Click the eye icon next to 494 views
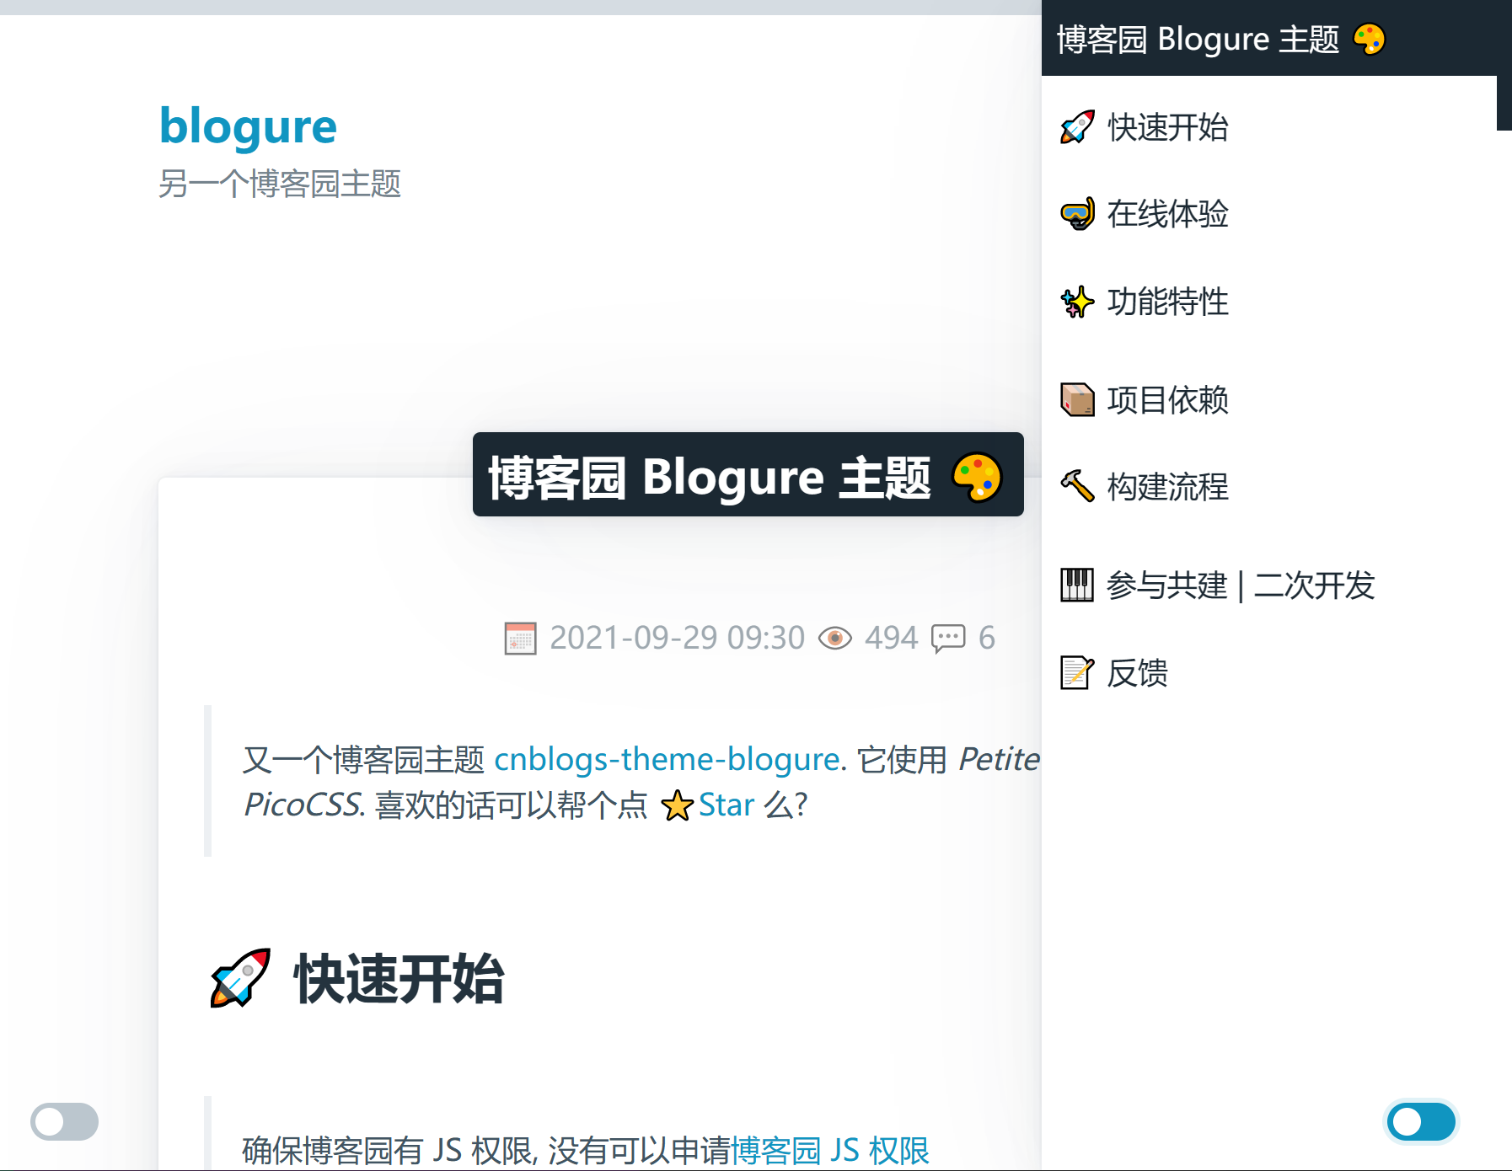 tap(835, 638)
